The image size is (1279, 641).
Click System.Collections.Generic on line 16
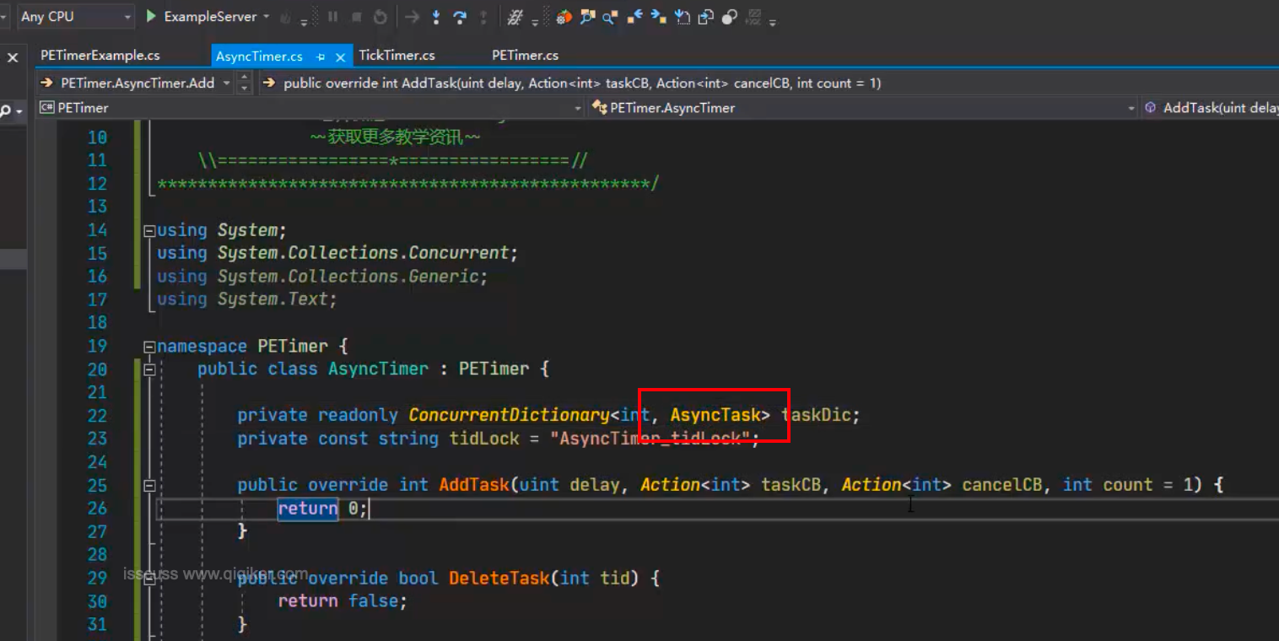(x=348, y=276)
